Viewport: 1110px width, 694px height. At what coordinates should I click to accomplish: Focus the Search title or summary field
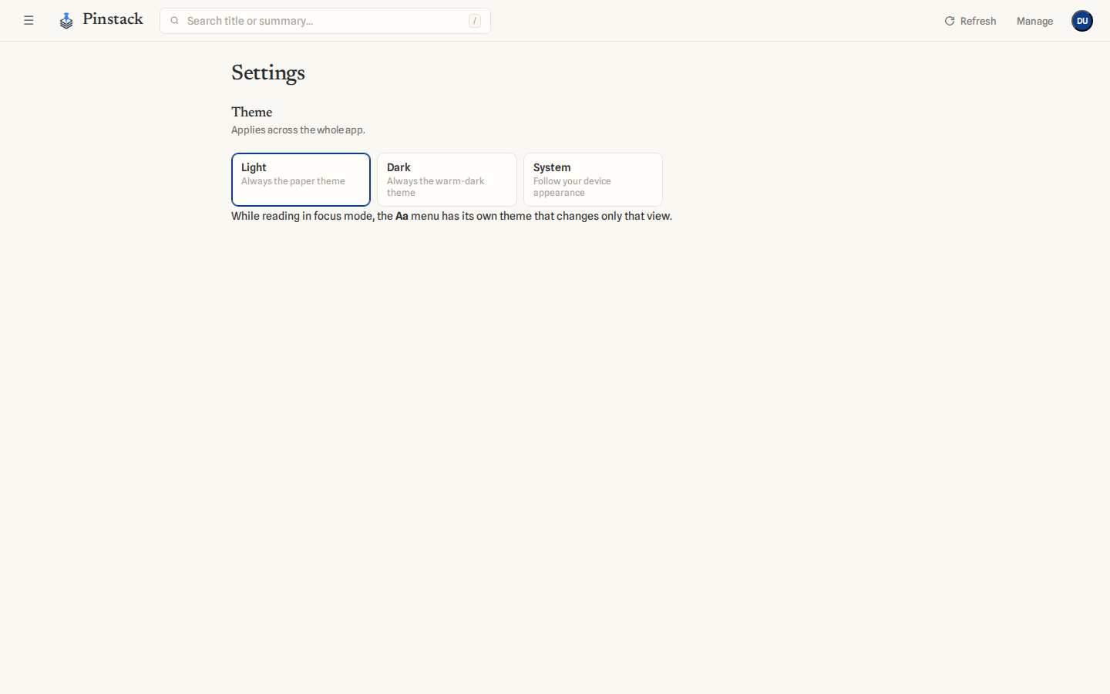[325, 21]
